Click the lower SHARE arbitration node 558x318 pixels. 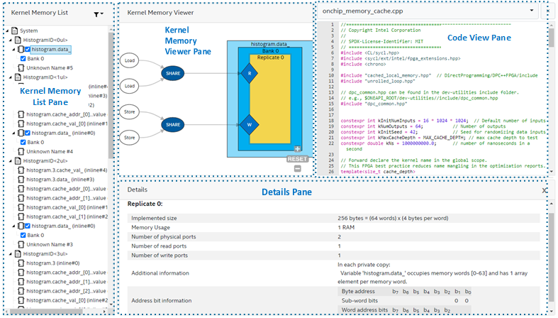(173, 124)
